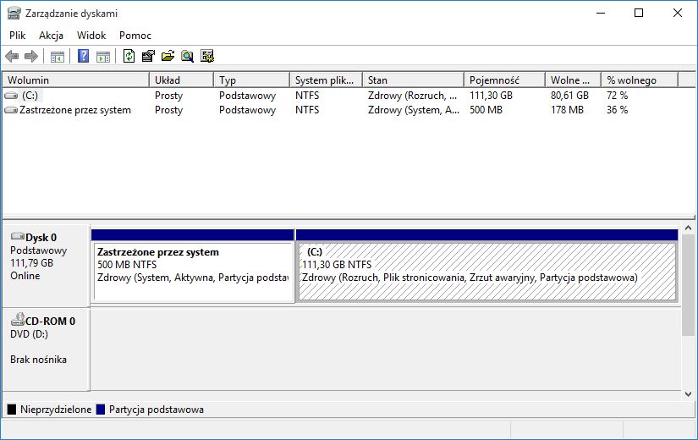Click the disk pane scrollbar up arrow
Image resolution: width=698 pixels, height=440 pixels.
[688, 228]
